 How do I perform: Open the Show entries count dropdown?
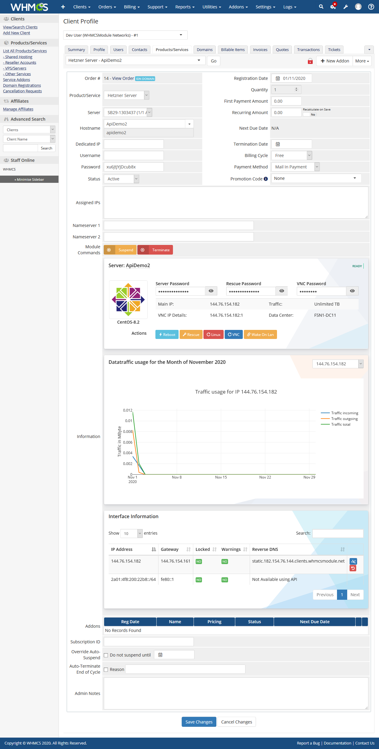(x=131, y=533)
